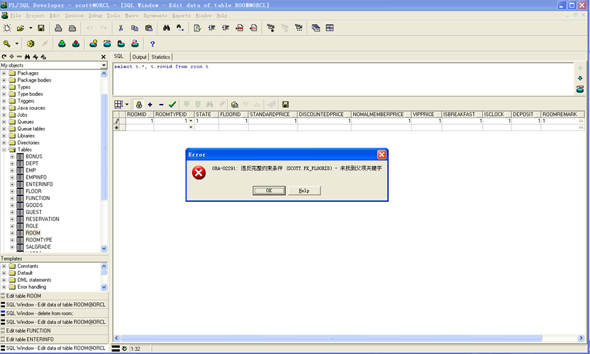This screenshot has height=354, width=590.
Task: Click the Cut scissors icon
Action: coord(121,28)
